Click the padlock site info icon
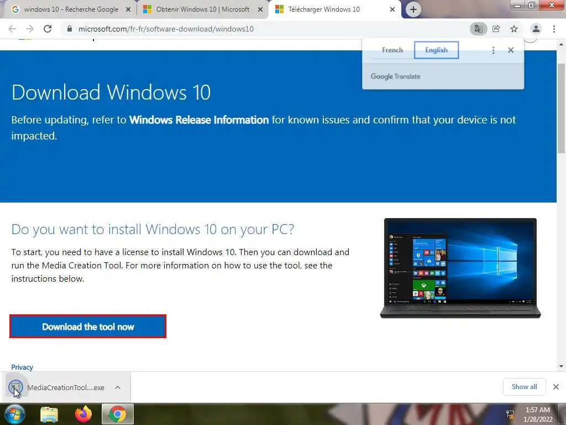Image resolution: width=566 pixels, height=425 pixels. 70,29
